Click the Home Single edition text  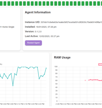tap(8, 27)
